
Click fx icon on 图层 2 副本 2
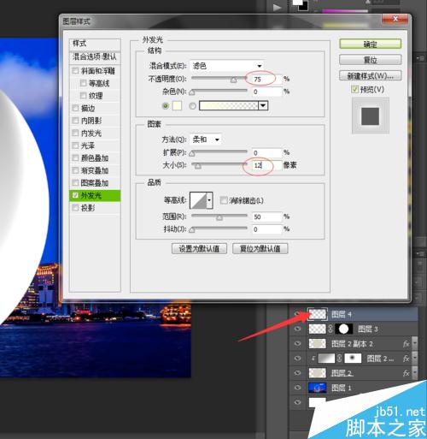point(407,344)
